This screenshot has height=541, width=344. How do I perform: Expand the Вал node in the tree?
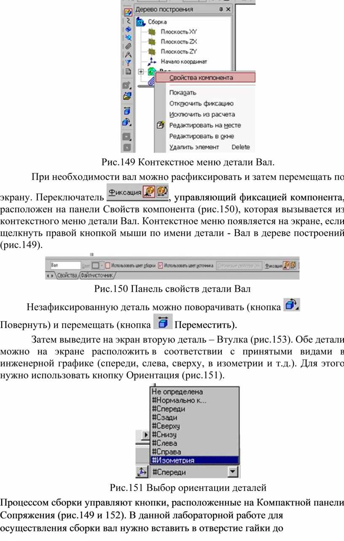pyautogui.click(x=142, y=72)
